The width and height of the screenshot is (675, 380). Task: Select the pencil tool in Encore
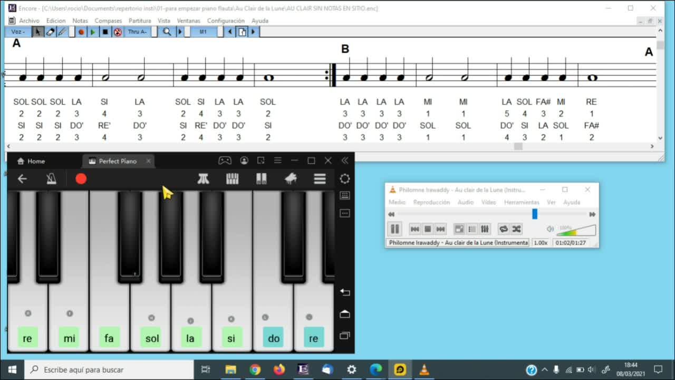(x=62, y=32)
